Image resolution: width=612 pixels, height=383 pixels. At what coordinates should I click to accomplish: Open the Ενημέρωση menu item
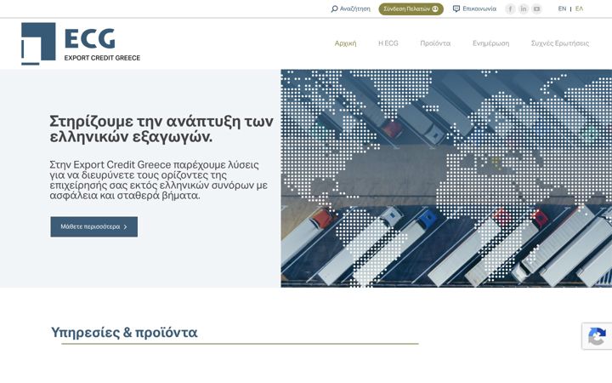(x=490, y=43)
